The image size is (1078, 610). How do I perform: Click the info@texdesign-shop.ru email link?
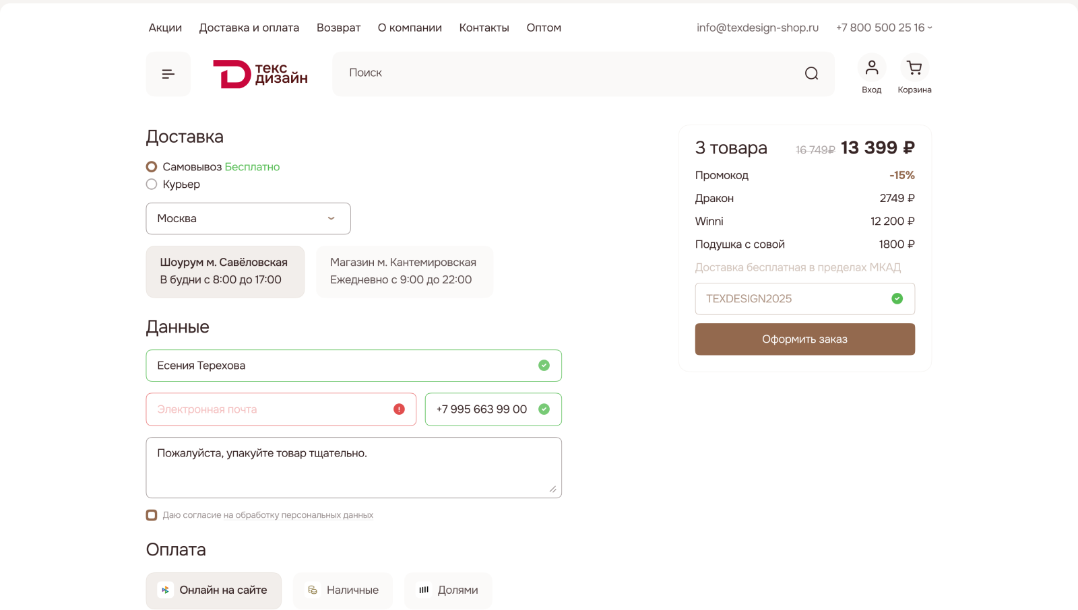757,28
